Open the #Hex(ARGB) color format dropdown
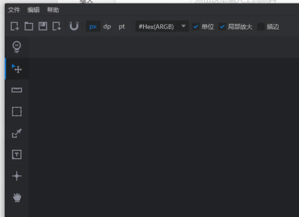 tap(162, 26)
